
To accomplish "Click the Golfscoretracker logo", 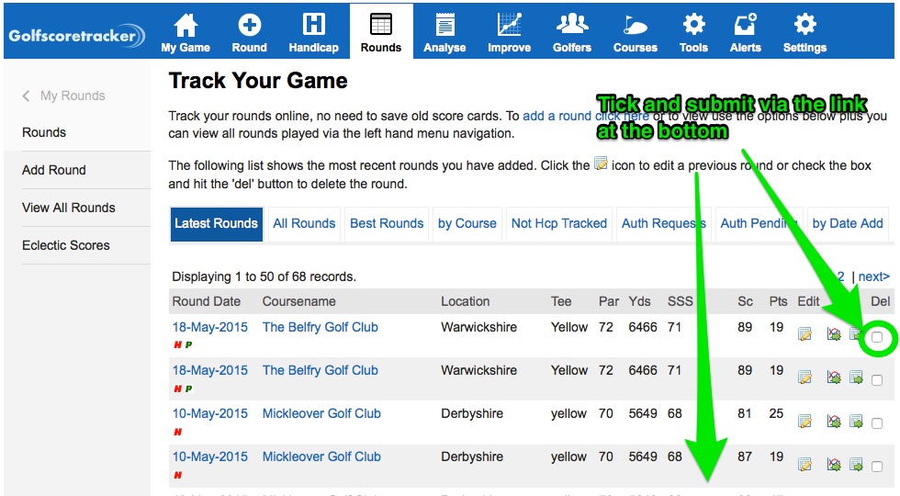I will [76, 37].
